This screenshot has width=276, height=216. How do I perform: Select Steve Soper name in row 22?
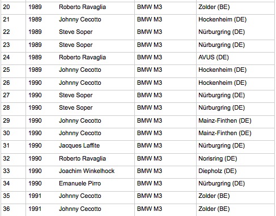pyautogui.click(x=75, y=32)
